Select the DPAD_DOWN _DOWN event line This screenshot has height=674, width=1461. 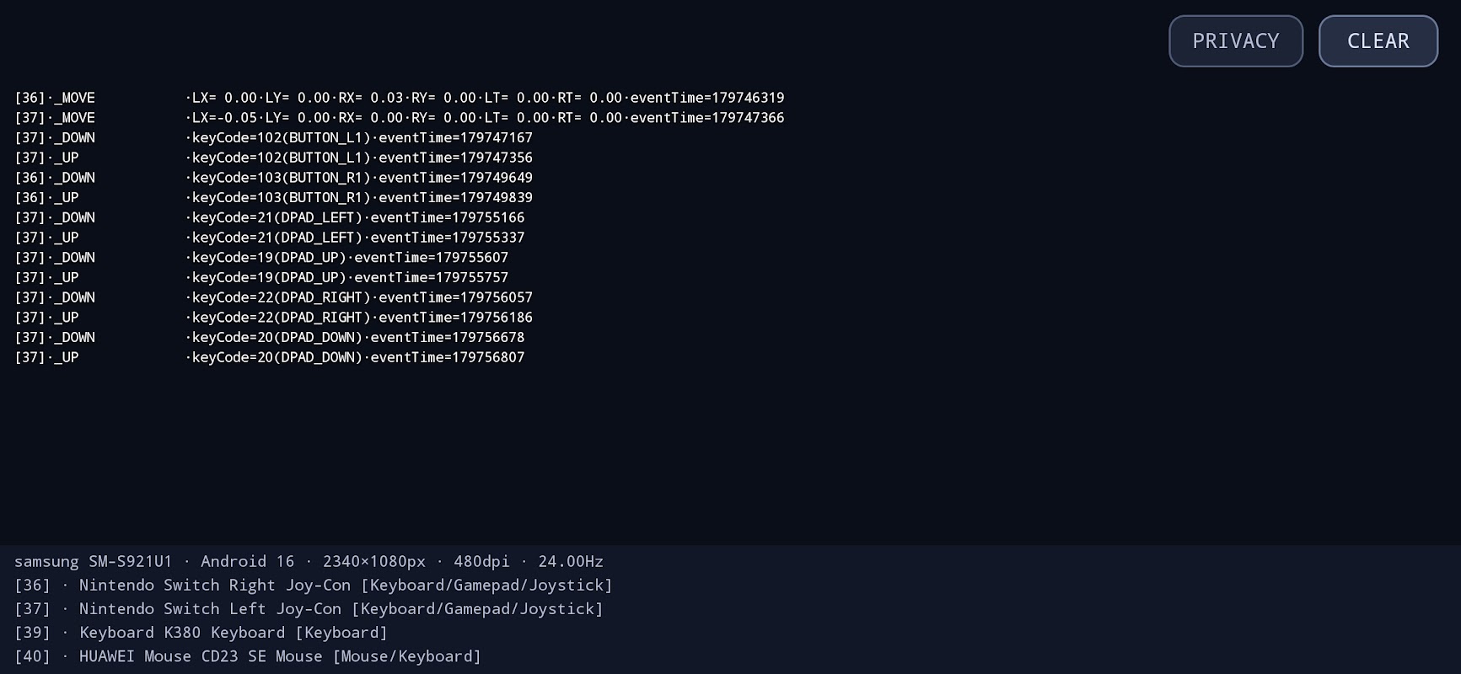(x=270, y=337)
